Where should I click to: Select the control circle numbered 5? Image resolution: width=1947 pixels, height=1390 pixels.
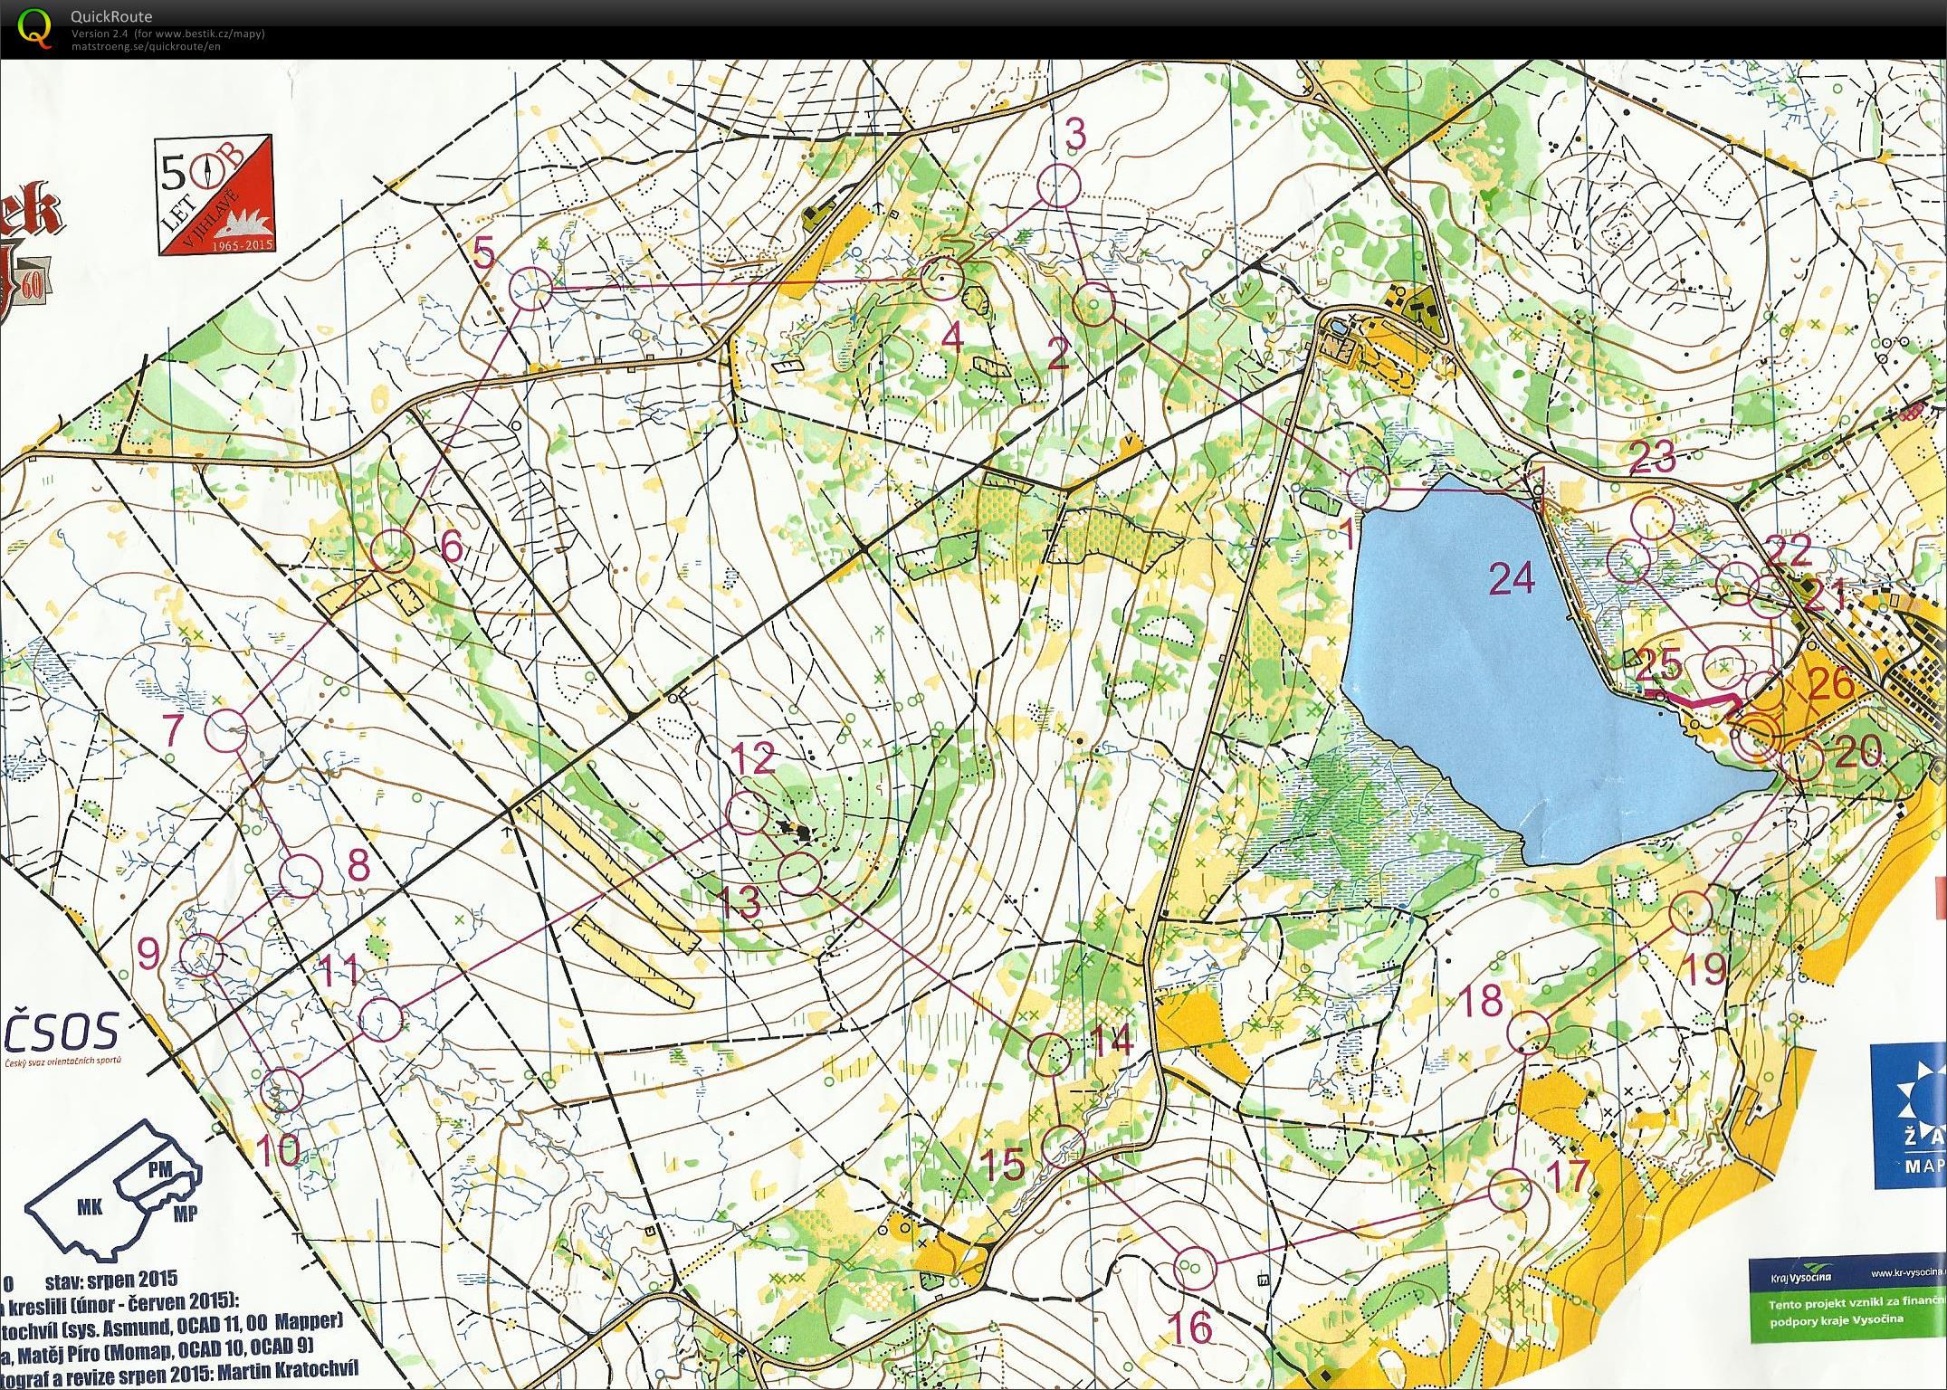tap(530, 290)
